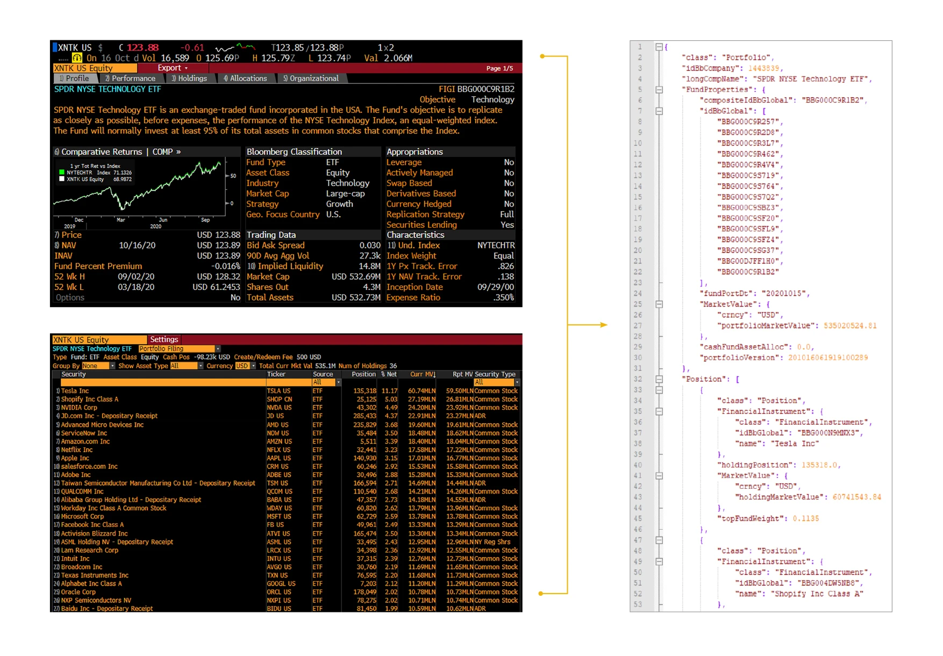Image resolution: width=943 pixels, height=656 pixels.
Task: Click the Settings button in holdings panel
Action: [x=164, y=340]
